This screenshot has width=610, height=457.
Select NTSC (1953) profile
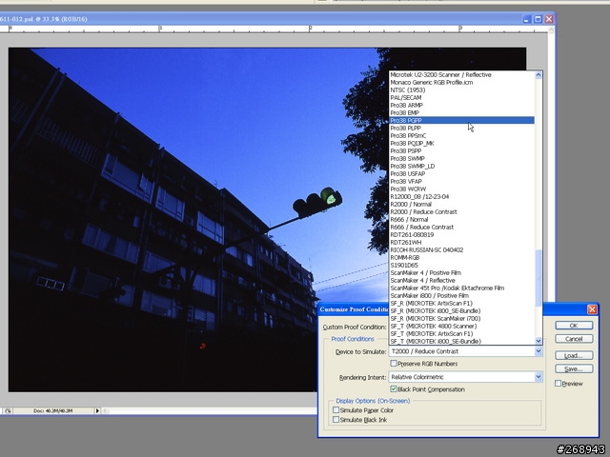coord(461,89)
